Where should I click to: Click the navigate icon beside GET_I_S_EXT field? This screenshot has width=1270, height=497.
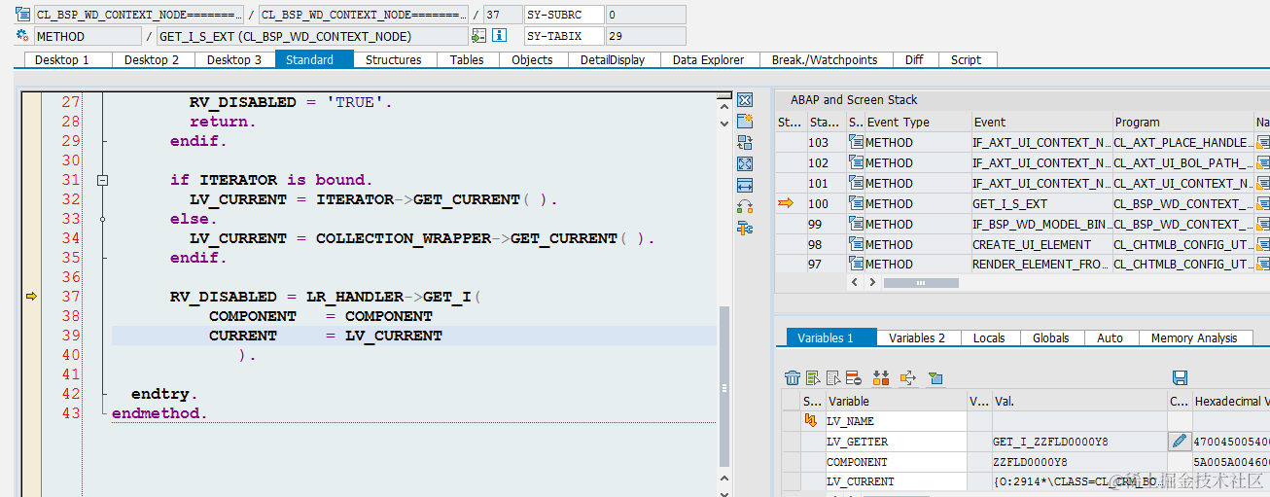click(478, 36)
